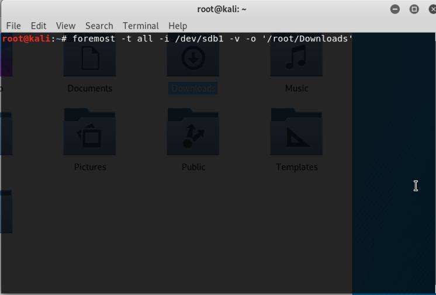
Task: Click the highlighted Downloads folder label
Action: coord(193,88)
